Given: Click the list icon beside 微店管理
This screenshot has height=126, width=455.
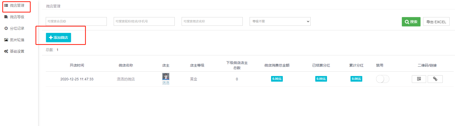Looking at the screenshot, I should [x=6, y=5].
